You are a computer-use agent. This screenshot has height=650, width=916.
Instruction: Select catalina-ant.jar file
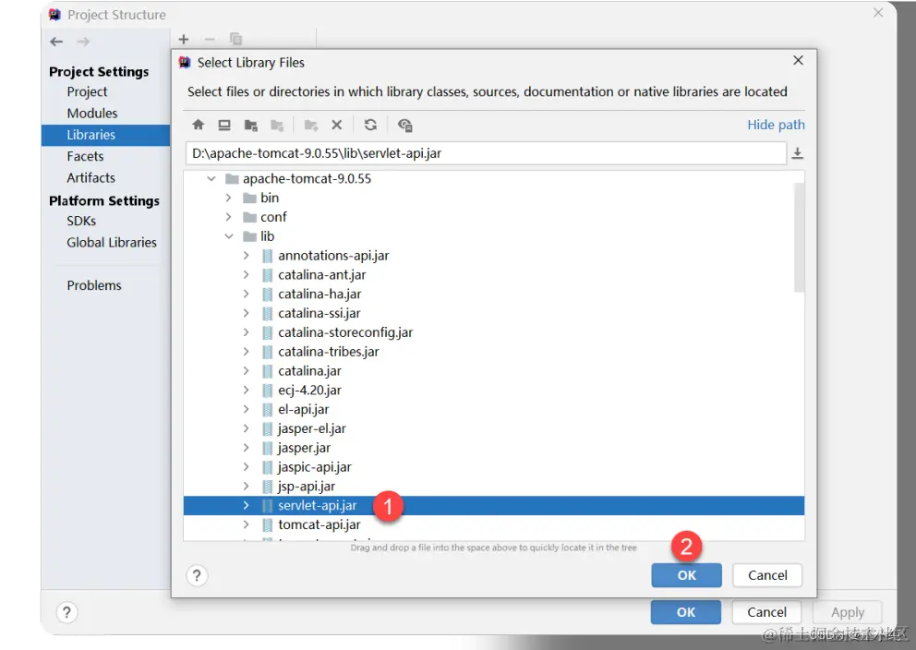coord(322,274)
